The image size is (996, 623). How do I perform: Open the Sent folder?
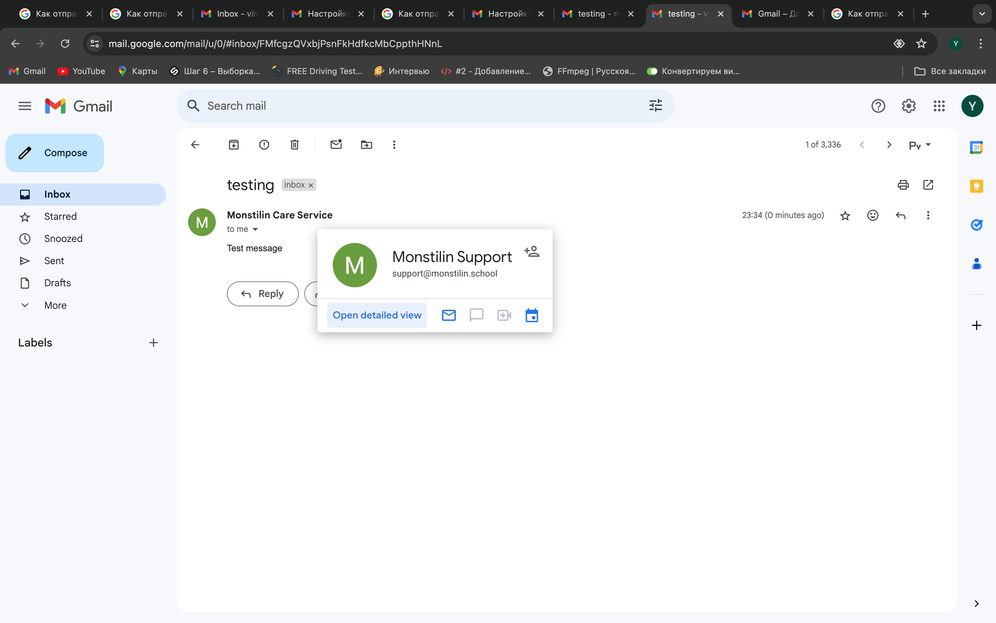click(x=54, y=261)
